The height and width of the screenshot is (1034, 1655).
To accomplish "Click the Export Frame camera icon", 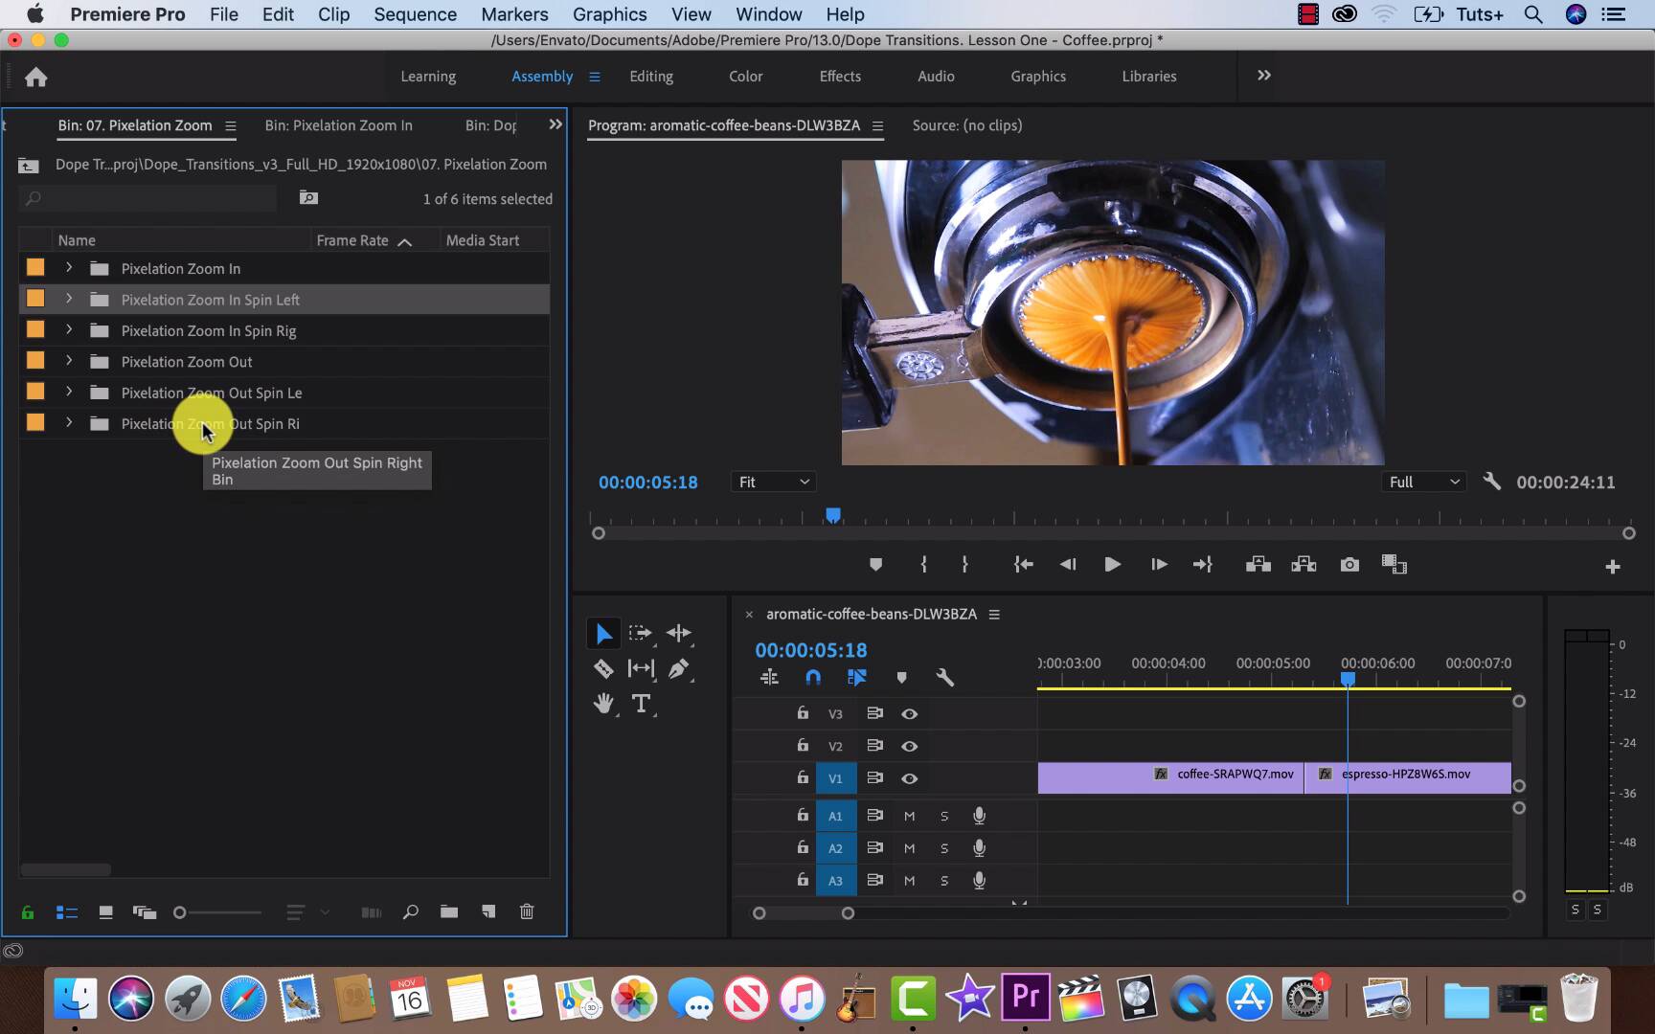I will [1349, 565].
